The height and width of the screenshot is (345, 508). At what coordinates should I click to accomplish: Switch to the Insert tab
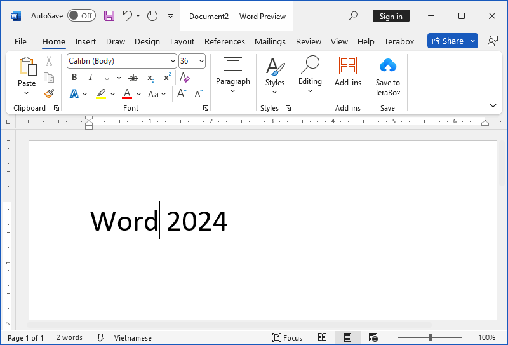tap(86, 41)
